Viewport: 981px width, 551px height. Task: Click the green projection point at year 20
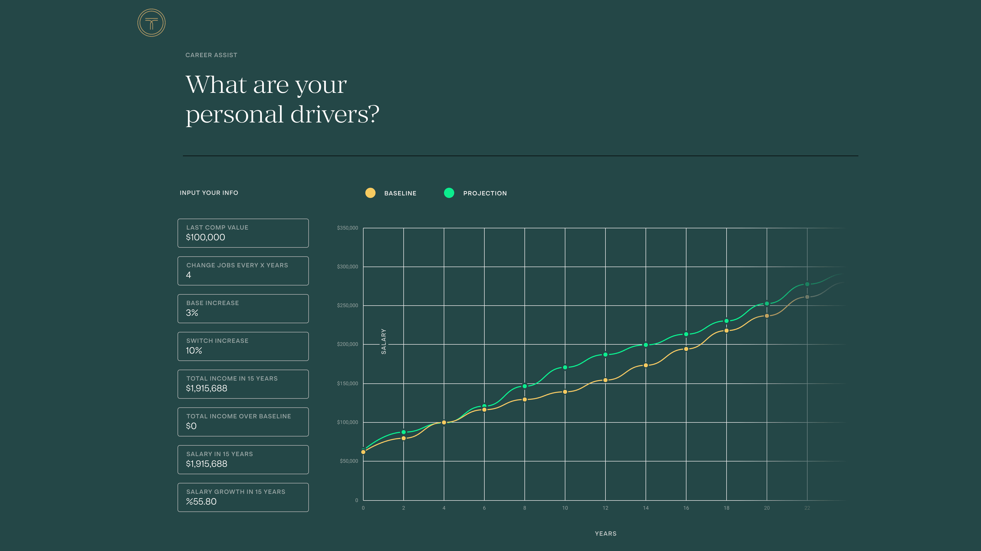[767, 304]
